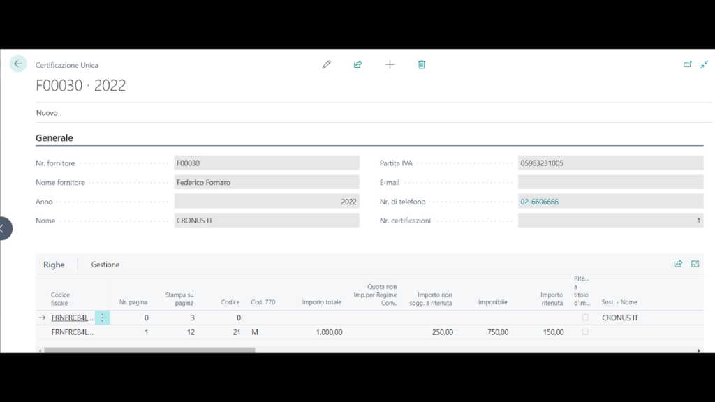Click the collapse page arrows icon

click(x=704, y=64)
